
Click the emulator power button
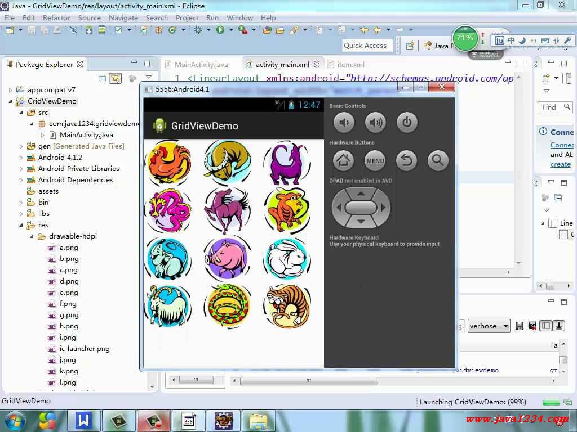pos(407,122)
